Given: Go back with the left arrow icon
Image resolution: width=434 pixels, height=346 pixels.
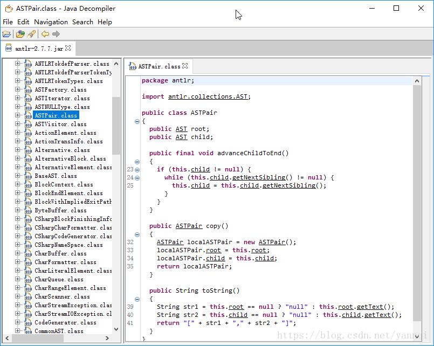Looking at the screenshot, I should pos(45,34).
